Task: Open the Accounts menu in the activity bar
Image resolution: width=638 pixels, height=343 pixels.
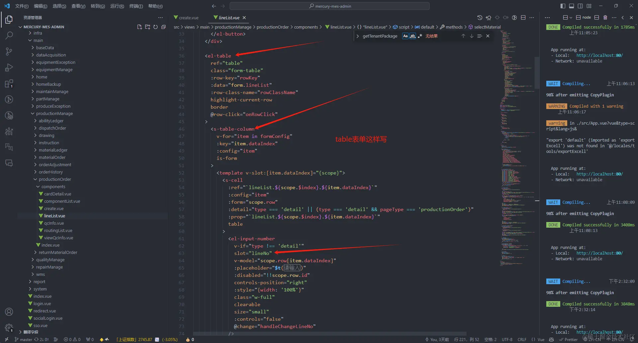Action: pyautogui.click(x=9, y=312)
